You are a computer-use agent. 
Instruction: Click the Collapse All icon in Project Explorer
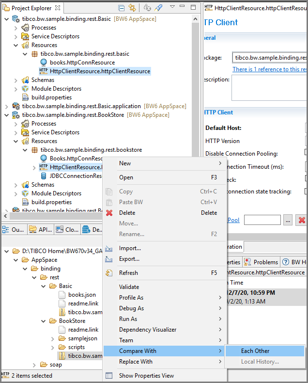121,8
